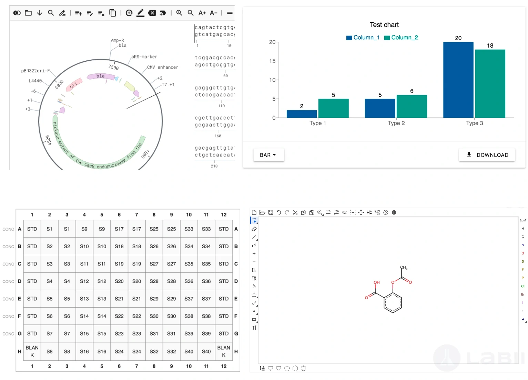This screenshot has height=380, width=528.
Task: Click the add-line icon in sequence toolbar
Action: pyautogui.click(x=79, y=13)
